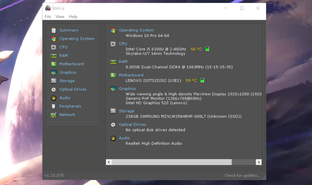Click the RAM icon in summary panel
312x185 pixels.
click(113, 62)
